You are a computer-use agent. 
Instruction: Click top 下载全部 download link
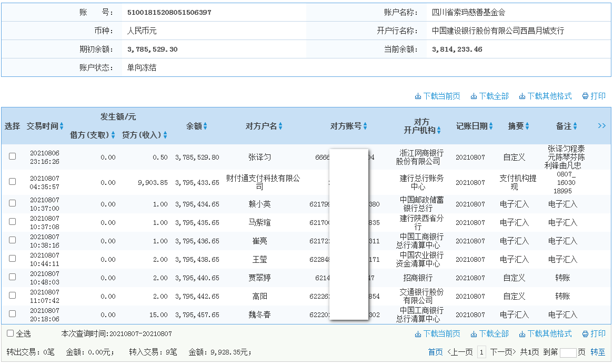489,96
